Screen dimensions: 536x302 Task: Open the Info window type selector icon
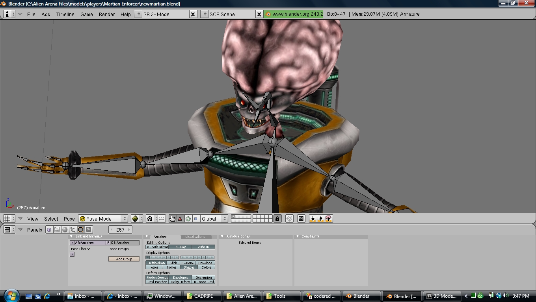click(x=9, y=14)
